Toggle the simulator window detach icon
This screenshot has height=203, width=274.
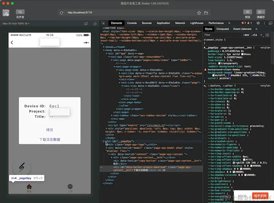[x=86, y=24]
